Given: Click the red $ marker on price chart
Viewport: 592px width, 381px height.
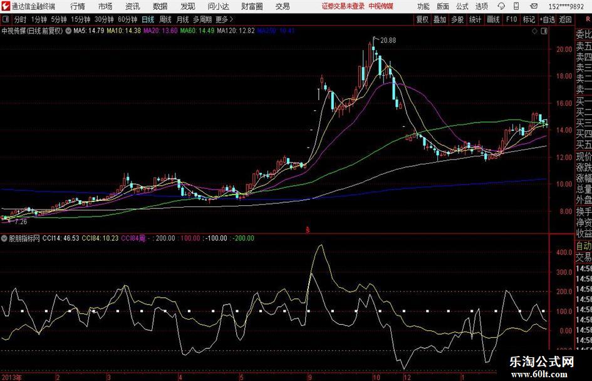Looking at the screenshot, I should point(308,230).
